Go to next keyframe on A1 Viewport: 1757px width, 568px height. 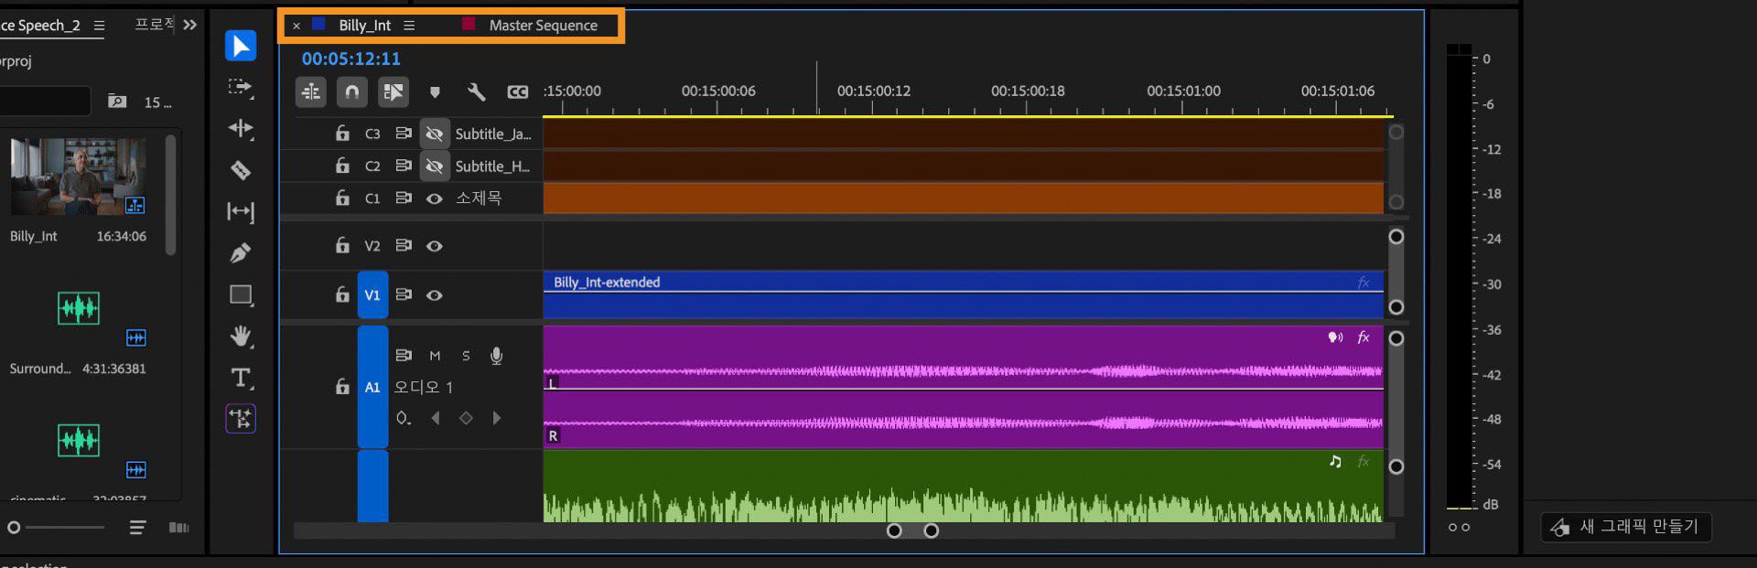coord(497,418)
